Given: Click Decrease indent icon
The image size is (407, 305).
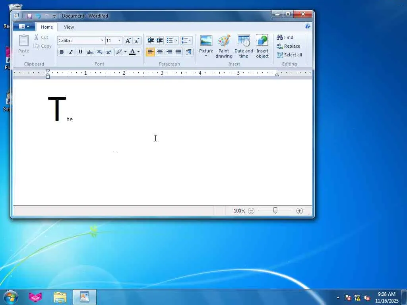Looking at the screenshot, I should [150, 41].
